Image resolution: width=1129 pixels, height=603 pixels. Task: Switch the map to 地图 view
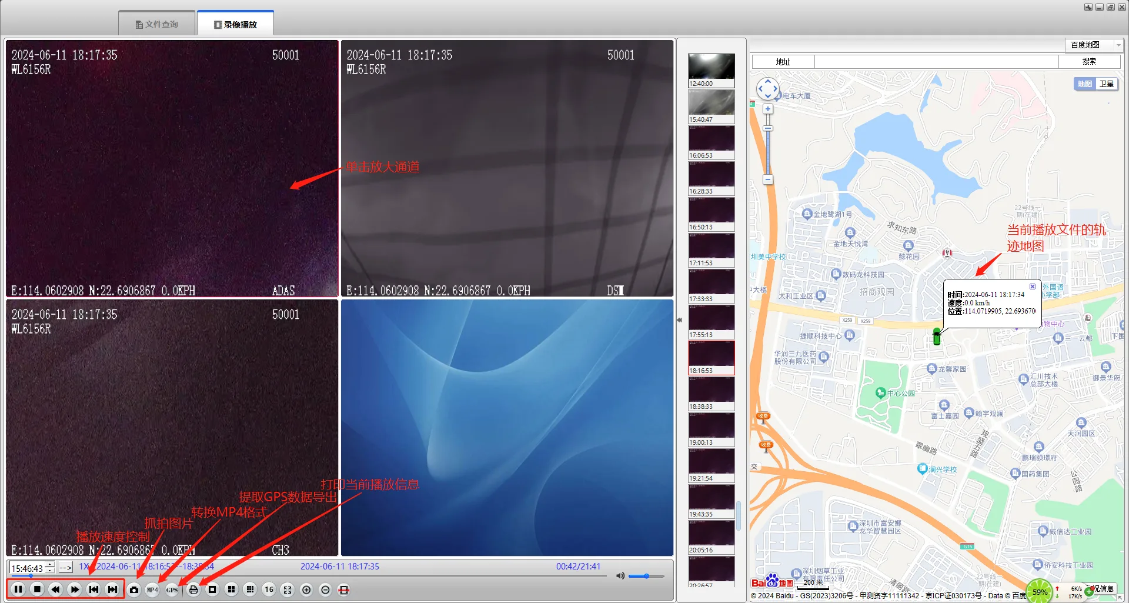point(1085,84)
